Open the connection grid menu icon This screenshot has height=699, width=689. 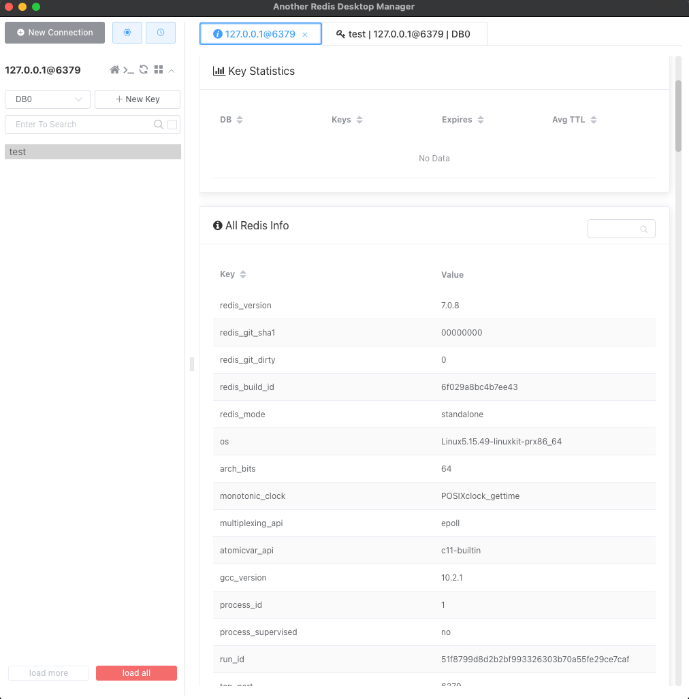(159, 69)
